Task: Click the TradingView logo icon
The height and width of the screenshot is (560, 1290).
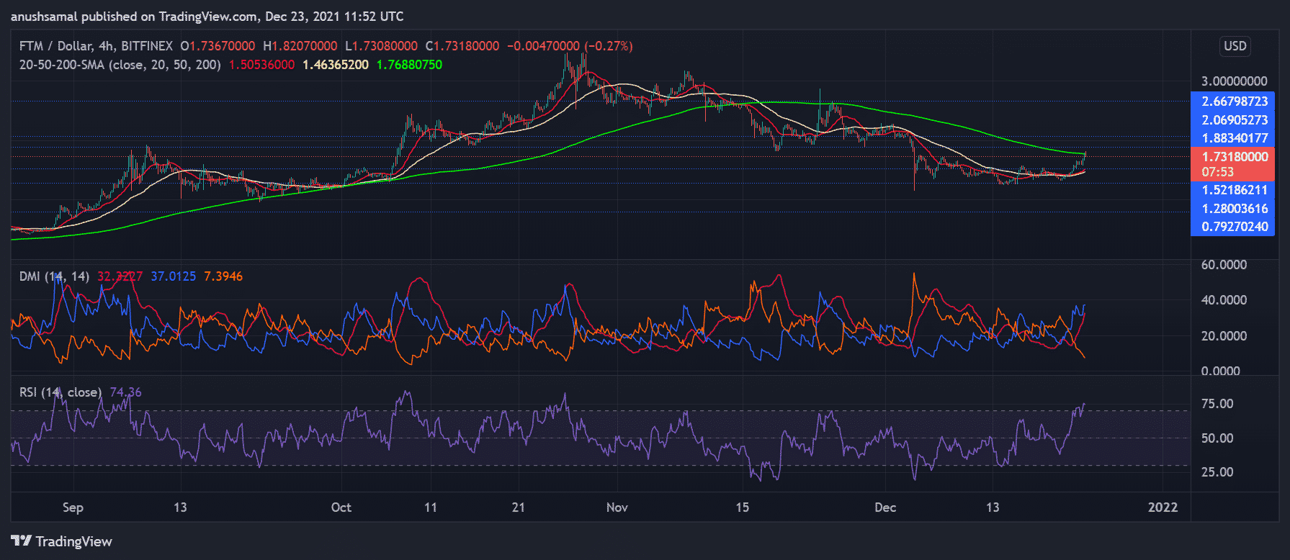Action: (21, 541)
